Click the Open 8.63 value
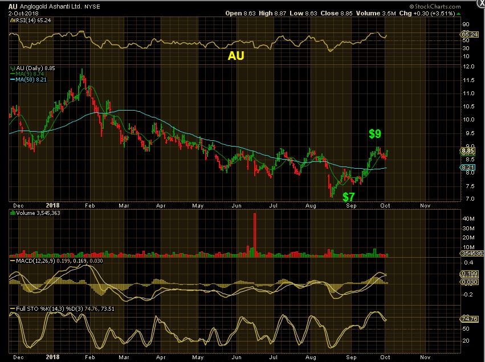Image resolution: width=485 pixels, height=362 pixels. coord(241,13)
